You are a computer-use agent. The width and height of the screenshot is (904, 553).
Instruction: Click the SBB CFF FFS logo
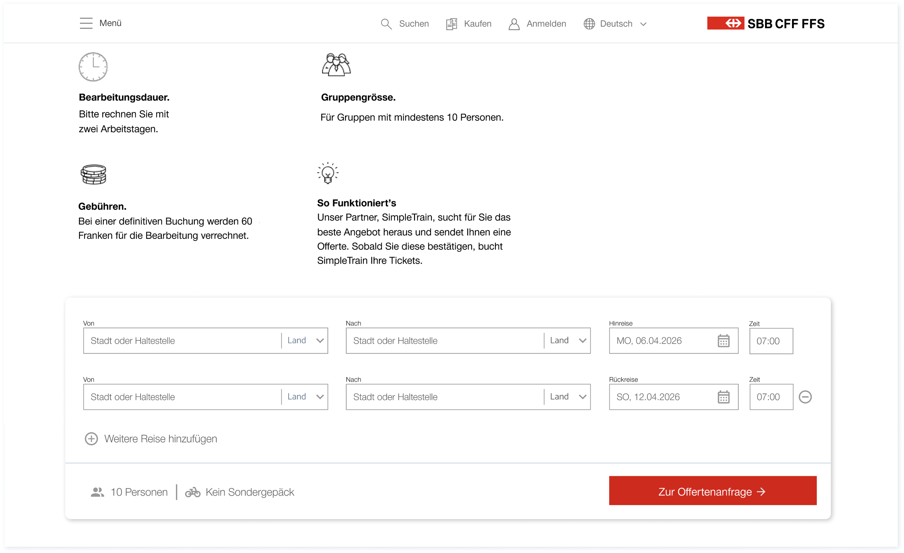pyautogui.click(x=766, y=24)
